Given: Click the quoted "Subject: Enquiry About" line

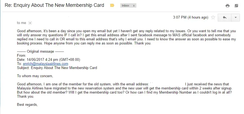Looking at the screenshot, I should point(57,68).
